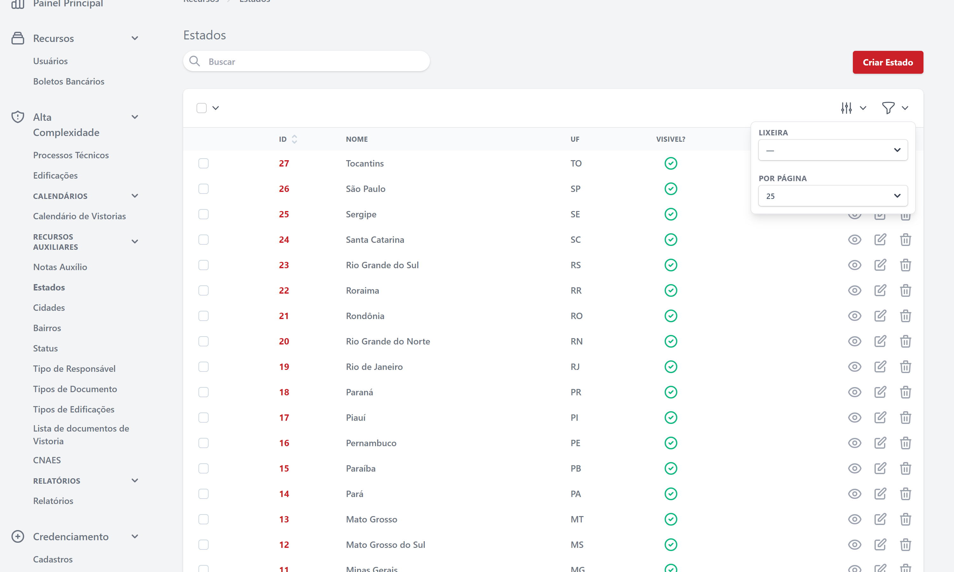This screenshot has height=572, width=954.
Task: Click trash icon in Mato Grosso row
Action: (x=905, y=519)
